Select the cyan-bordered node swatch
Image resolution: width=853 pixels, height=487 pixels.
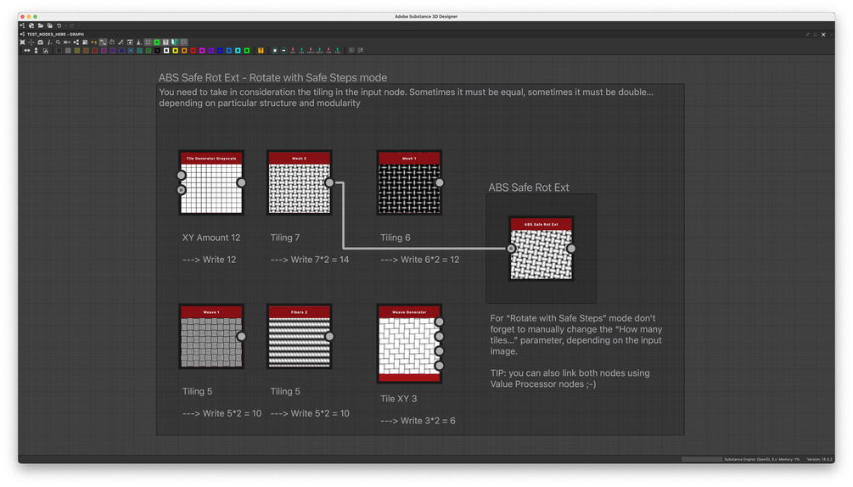click(x=238, y=51)
